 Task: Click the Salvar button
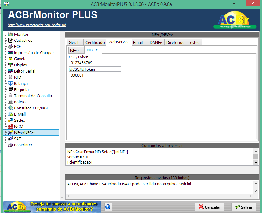click(x=244, y=207)
